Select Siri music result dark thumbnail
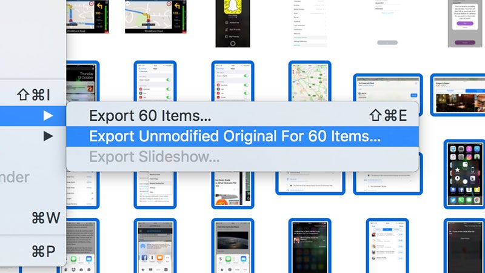This screenshot has height=273, width=485. click(310, 246)
